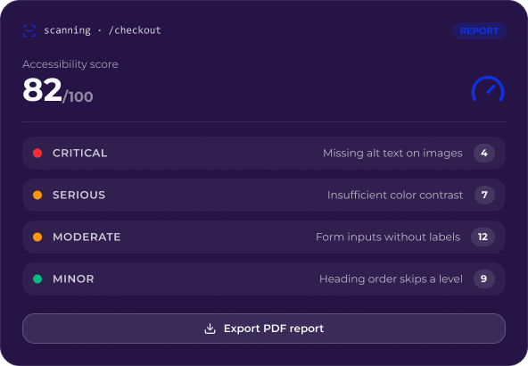Open the MINOR issue row

(264, 279)
